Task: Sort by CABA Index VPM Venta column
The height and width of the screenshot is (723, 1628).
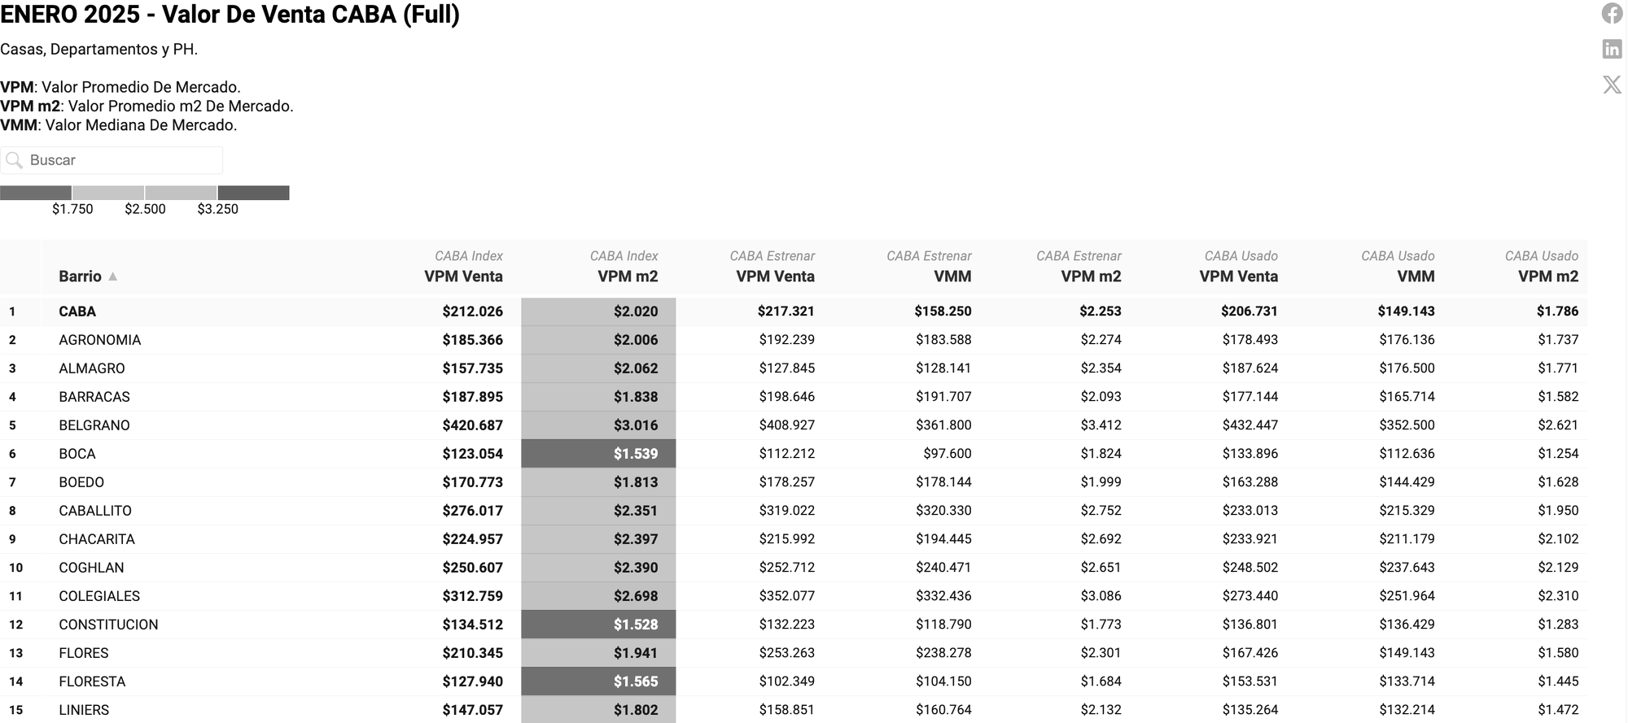Action: 463,277
